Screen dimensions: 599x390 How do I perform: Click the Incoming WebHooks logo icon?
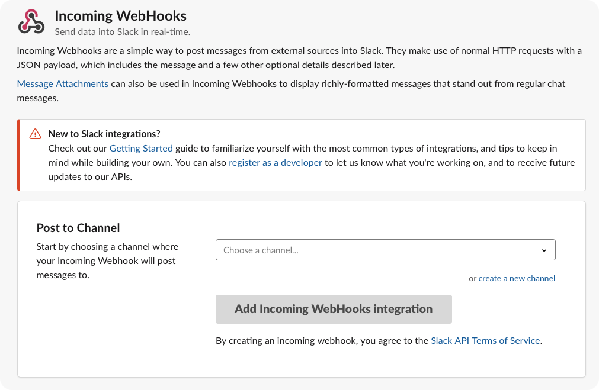[31, 22]
